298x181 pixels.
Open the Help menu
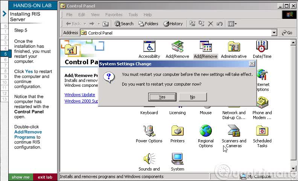click(147, 15)
